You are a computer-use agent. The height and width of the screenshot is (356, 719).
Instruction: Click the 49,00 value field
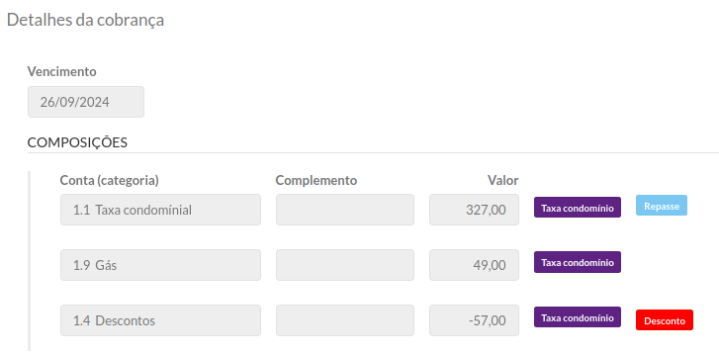474,265
